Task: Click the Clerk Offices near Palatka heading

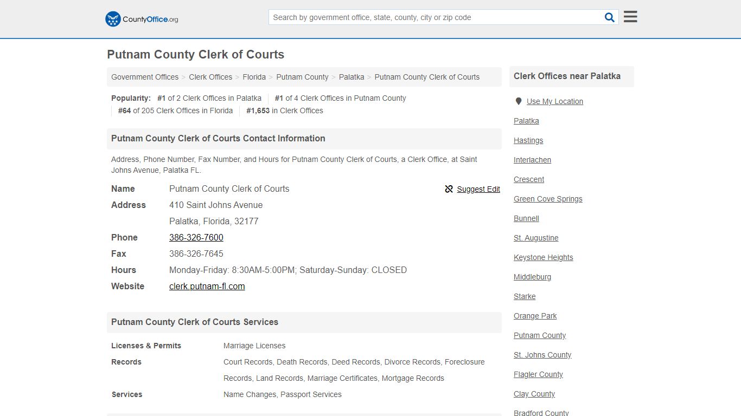Action: click(x=567, y=76)
